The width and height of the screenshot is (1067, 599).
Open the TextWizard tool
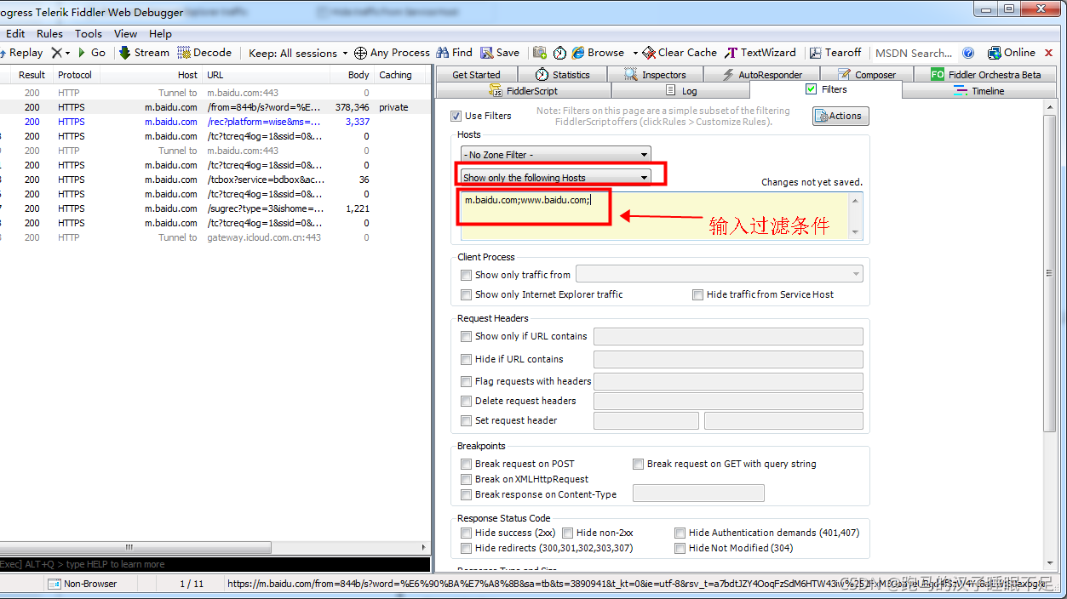(x=760, y=53)
